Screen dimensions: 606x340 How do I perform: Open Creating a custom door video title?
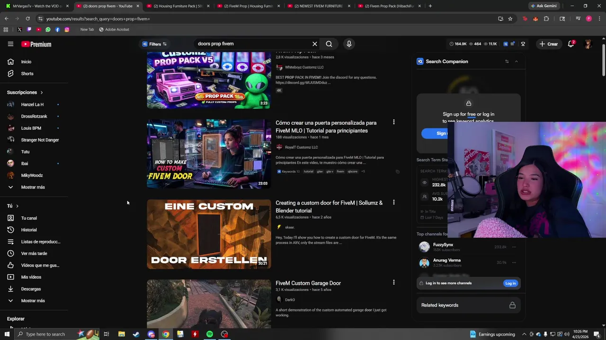point(329,207)
